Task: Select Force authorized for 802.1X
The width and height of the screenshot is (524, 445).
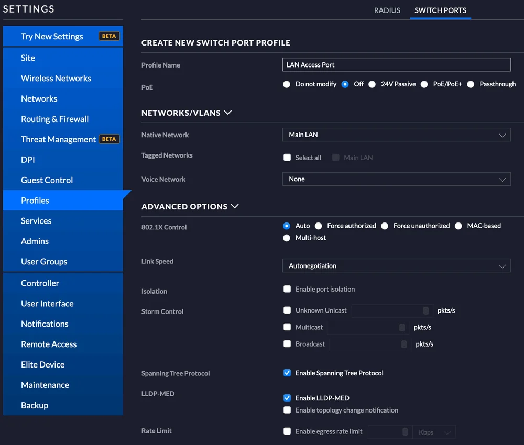Action: click(319, 226)
